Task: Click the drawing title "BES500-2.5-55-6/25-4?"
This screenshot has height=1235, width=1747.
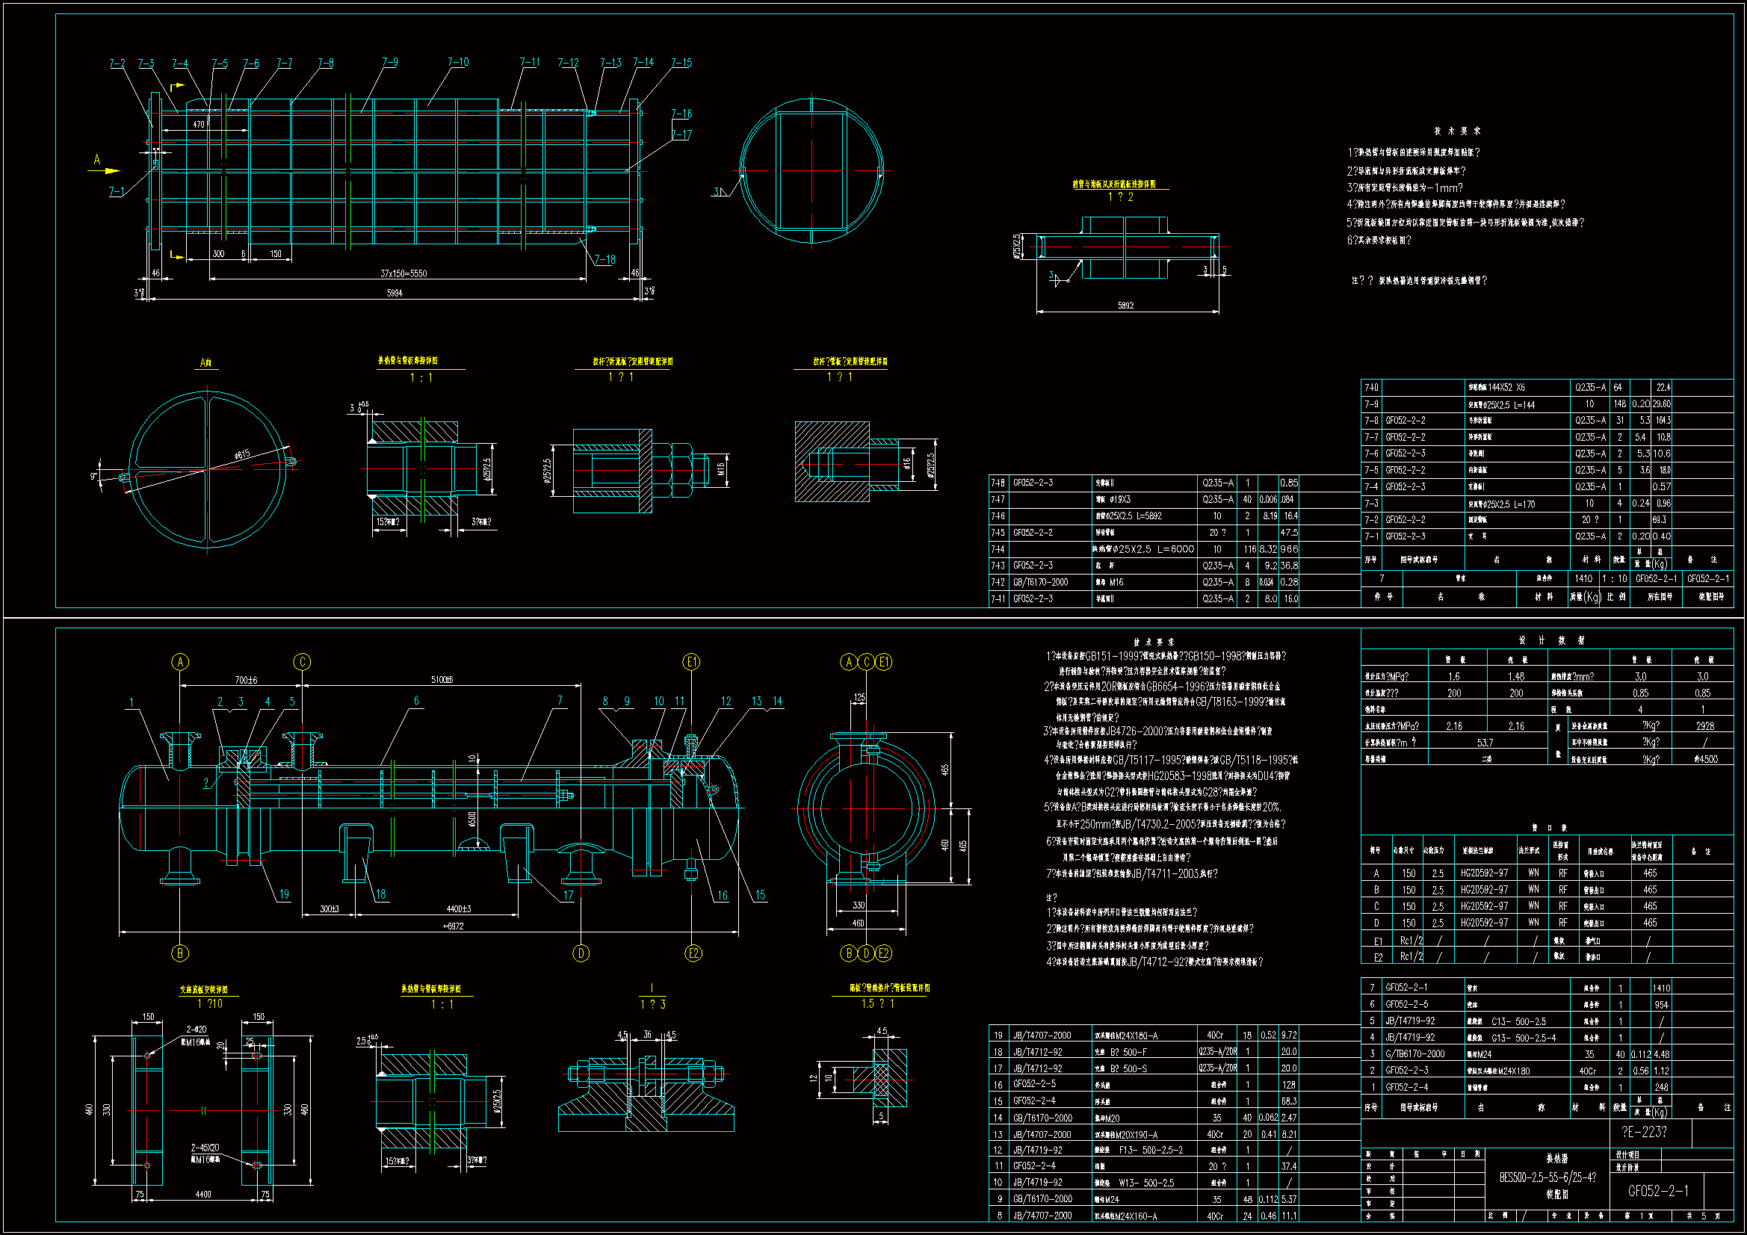Action: [x=1547, y=1177]
